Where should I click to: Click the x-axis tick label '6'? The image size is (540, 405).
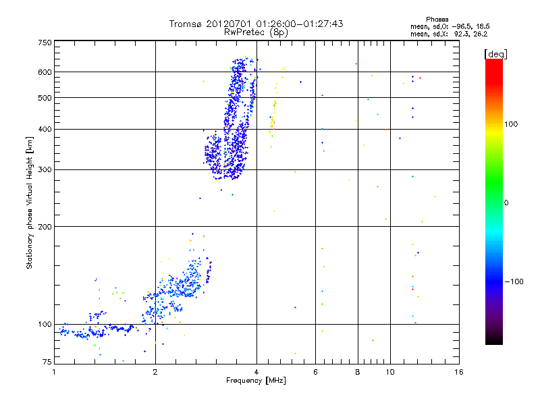pos(315,372)
